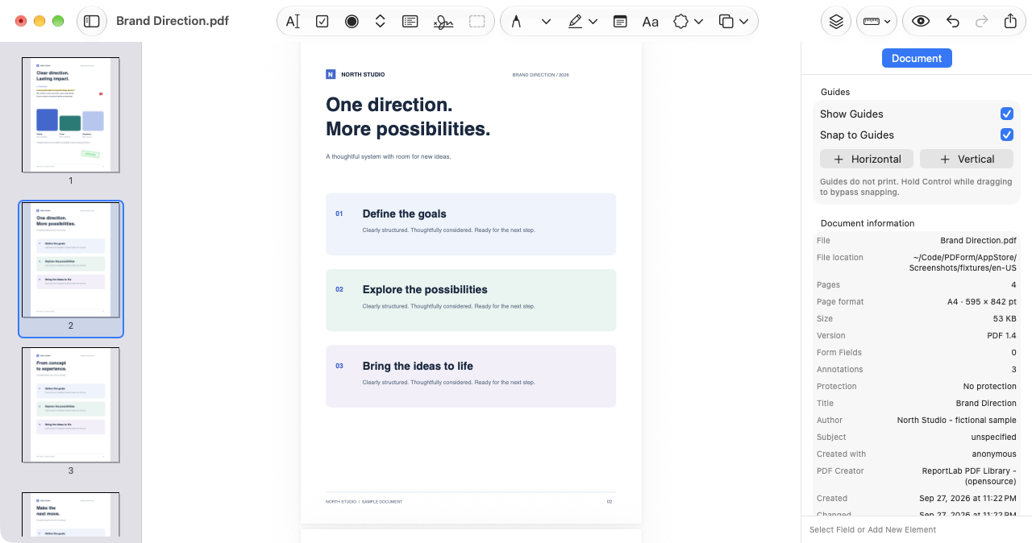
Task: Click the 'Sep 27, 2026 at 11:22 PM' created date
Action: [x=967, y=499]
